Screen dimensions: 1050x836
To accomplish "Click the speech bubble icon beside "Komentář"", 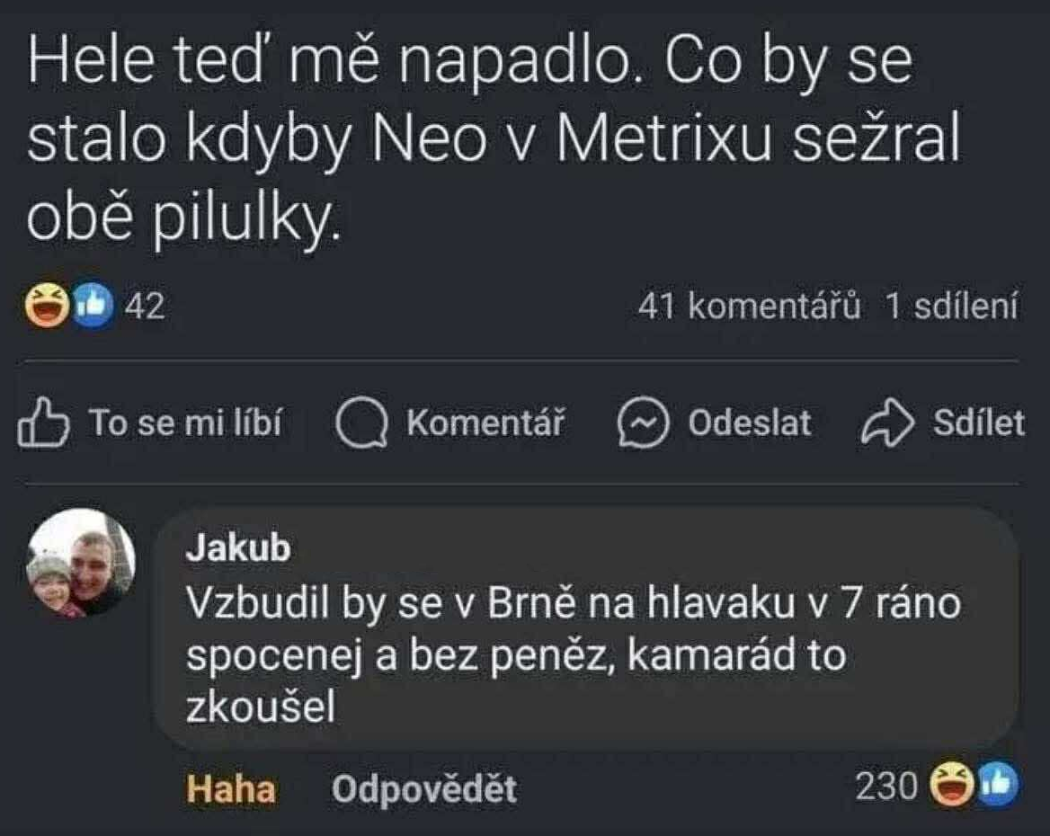I will [362, 423].
